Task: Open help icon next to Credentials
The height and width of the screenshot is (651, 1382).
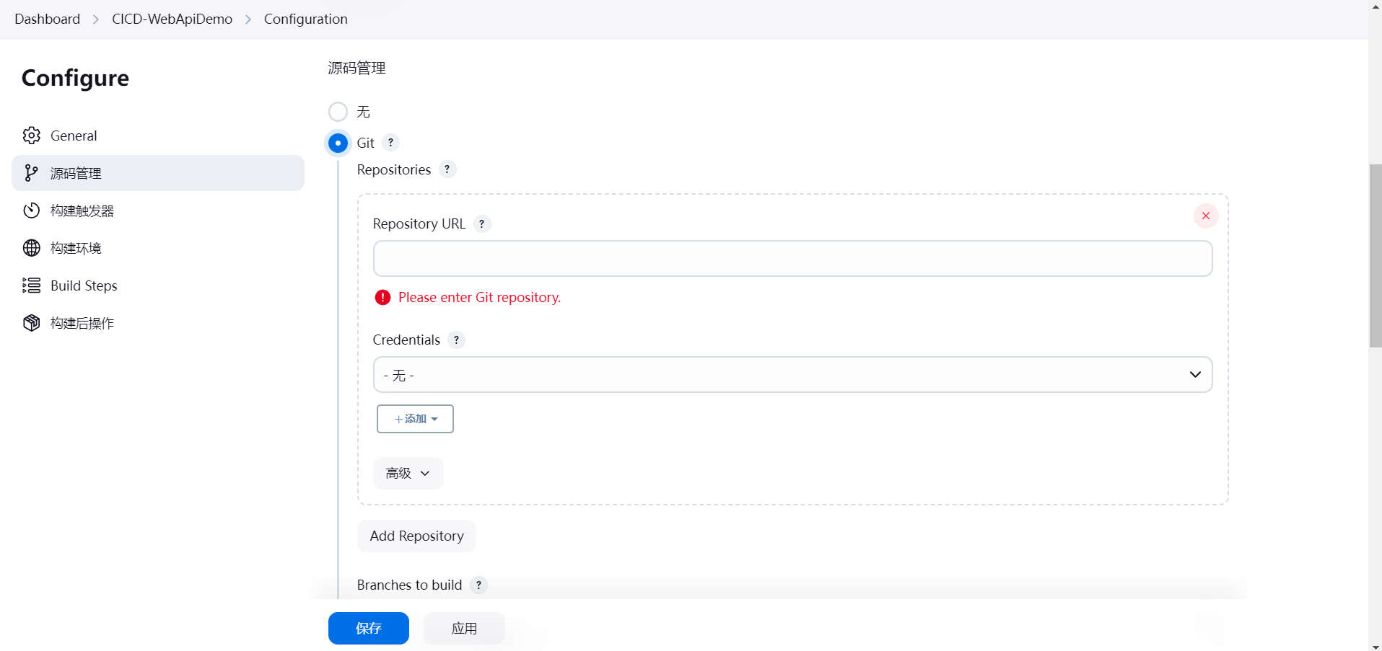Action: pyautogui.click(x=456, y=340)
